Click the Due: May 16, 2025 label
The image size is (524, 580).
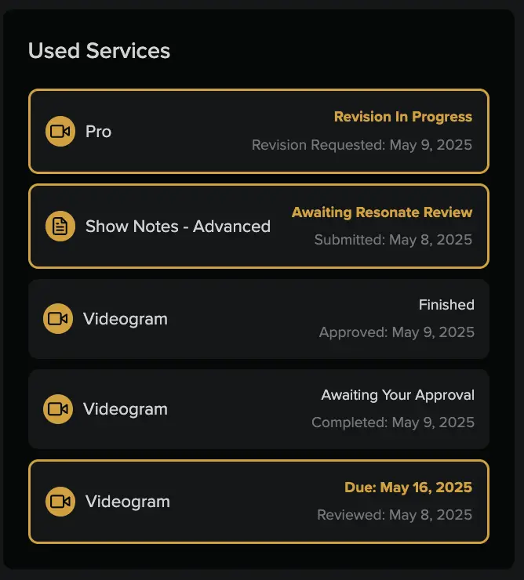pyautogui.click(x=408, y=488)
